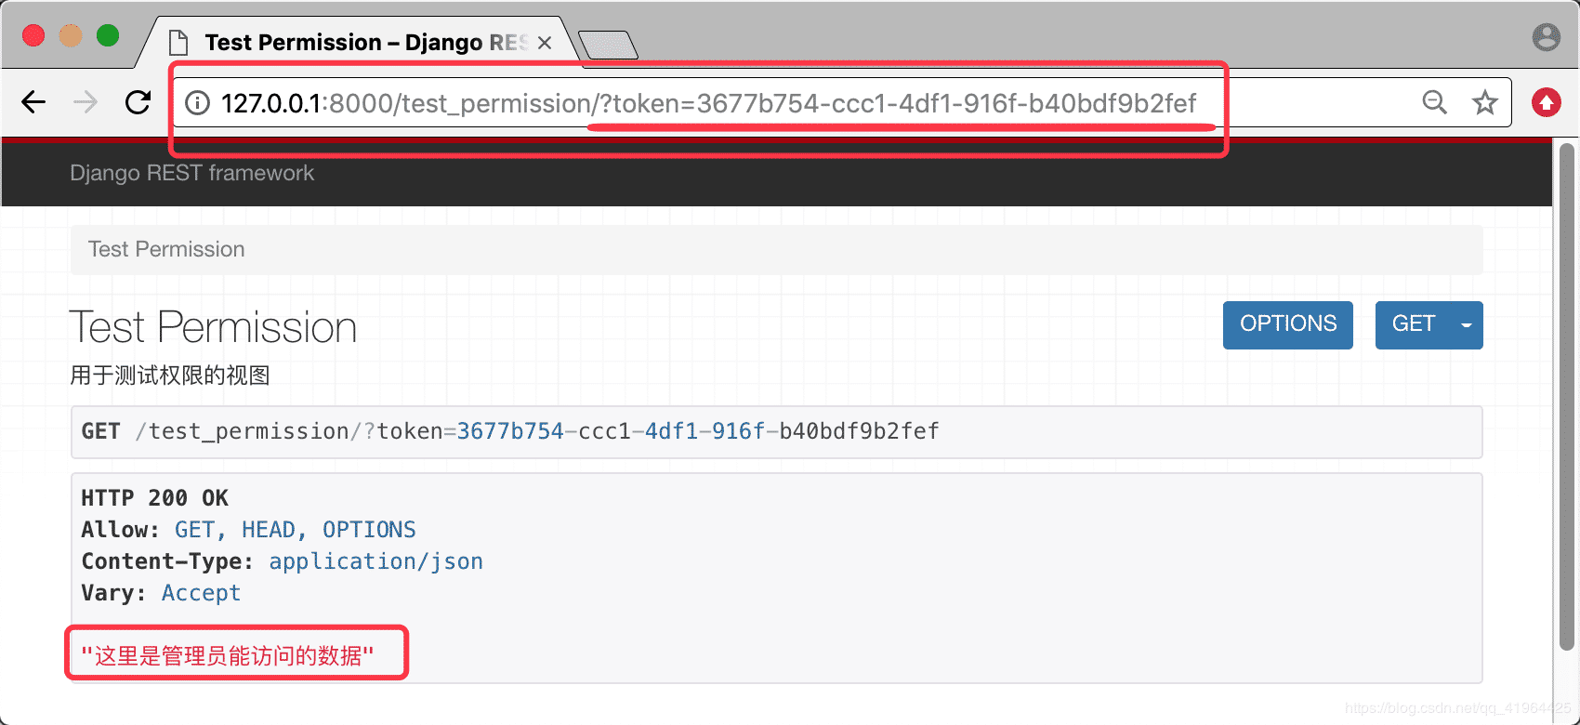Click the 'application/json' content type value
Image resolution: width=1580 pixels, height=725 pixels.
375,561
